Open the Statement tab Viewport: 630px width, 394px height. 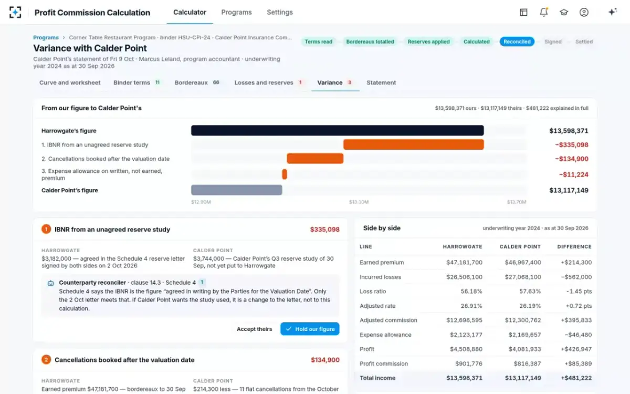coord(381,82)
